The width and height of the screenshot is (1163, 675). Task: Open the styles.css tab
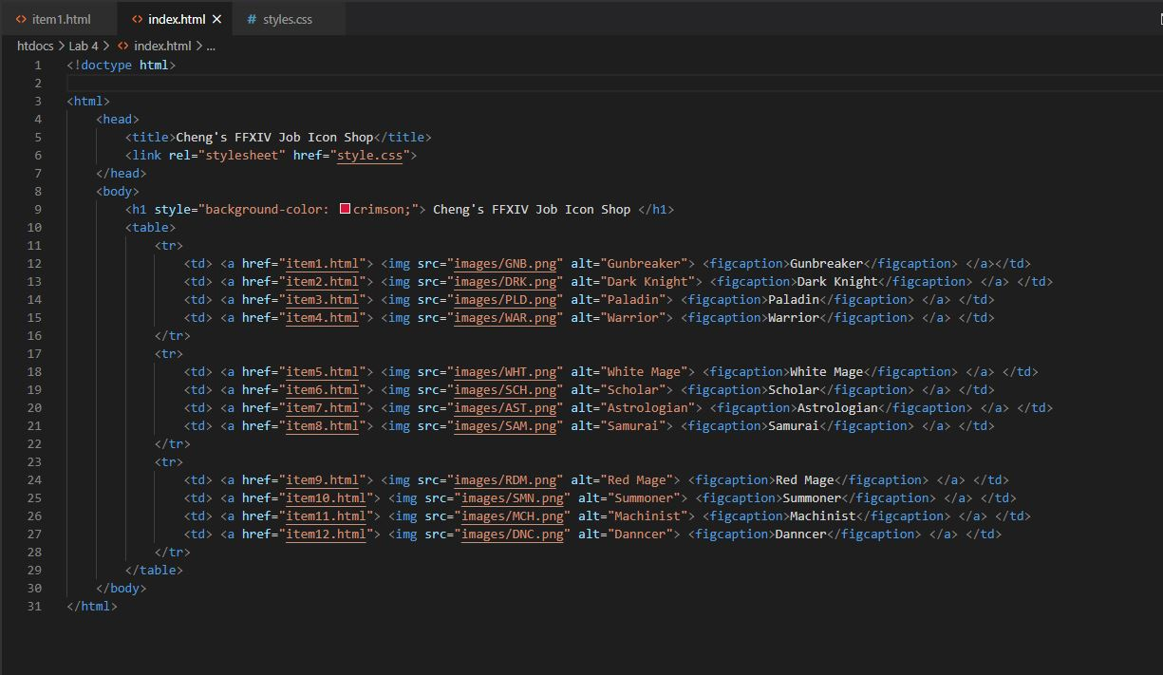(287, 19)
